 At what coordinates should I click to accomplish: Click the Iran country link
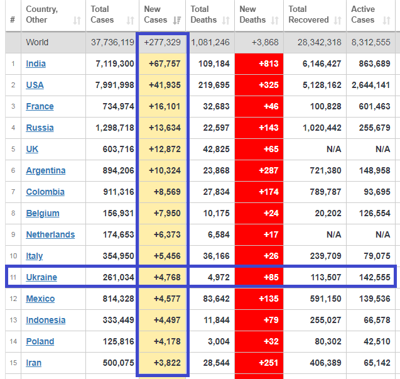coord(34,363)
